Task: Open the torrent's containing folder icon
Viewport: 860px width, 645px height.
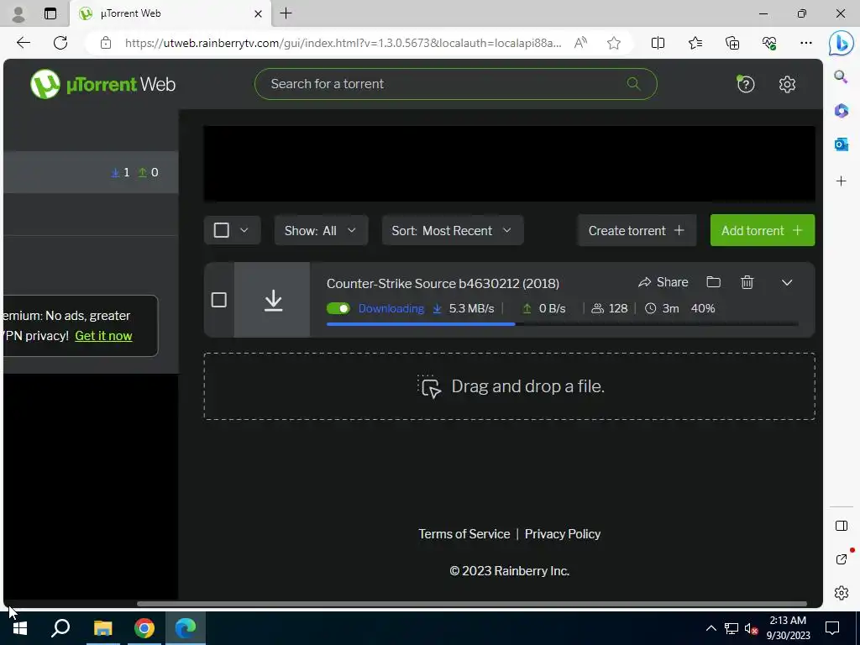Action: click(714, 282)
